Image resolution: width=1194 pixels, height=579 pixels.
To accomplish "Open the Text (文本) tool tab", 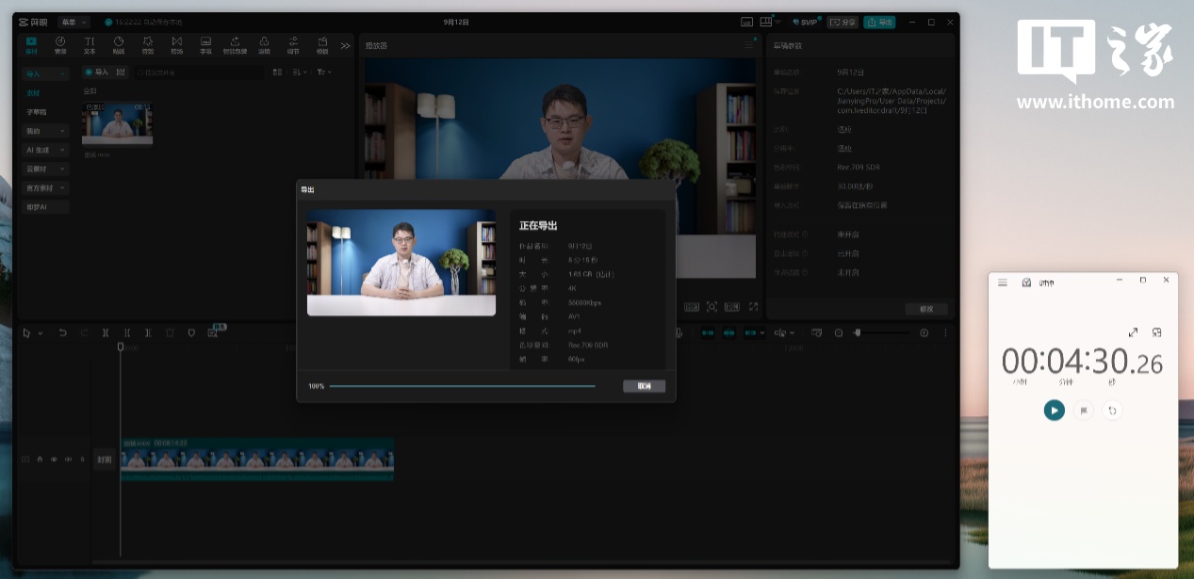I will (90, 44).
